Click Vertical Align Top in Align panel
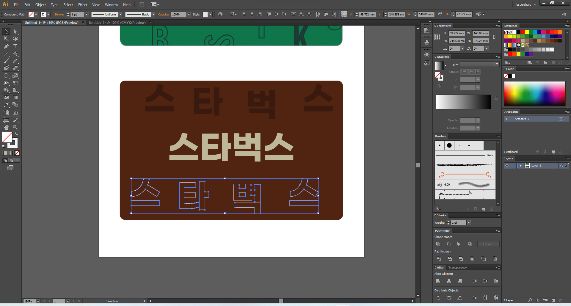Image resolution: width=571 pixels, height=306 pixels. (x=475, y=281)
